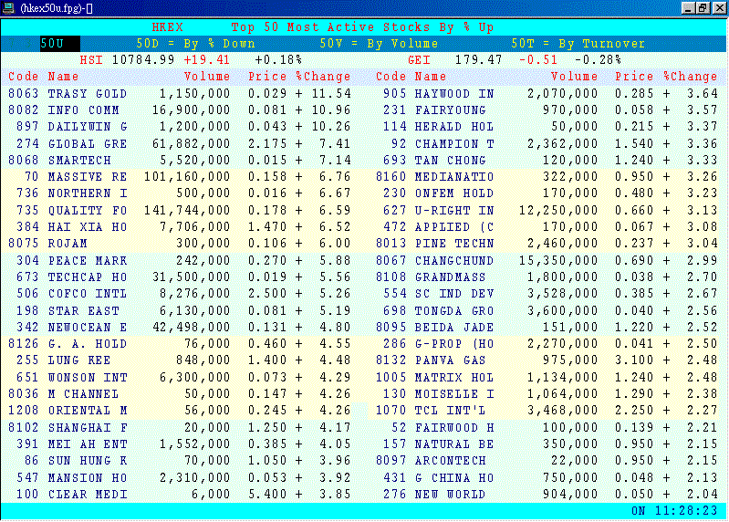Image resolution: width=729 pixels, height=522 pixels.
Task: Select M CHANNEL stock name
Action: pos(84,394)
